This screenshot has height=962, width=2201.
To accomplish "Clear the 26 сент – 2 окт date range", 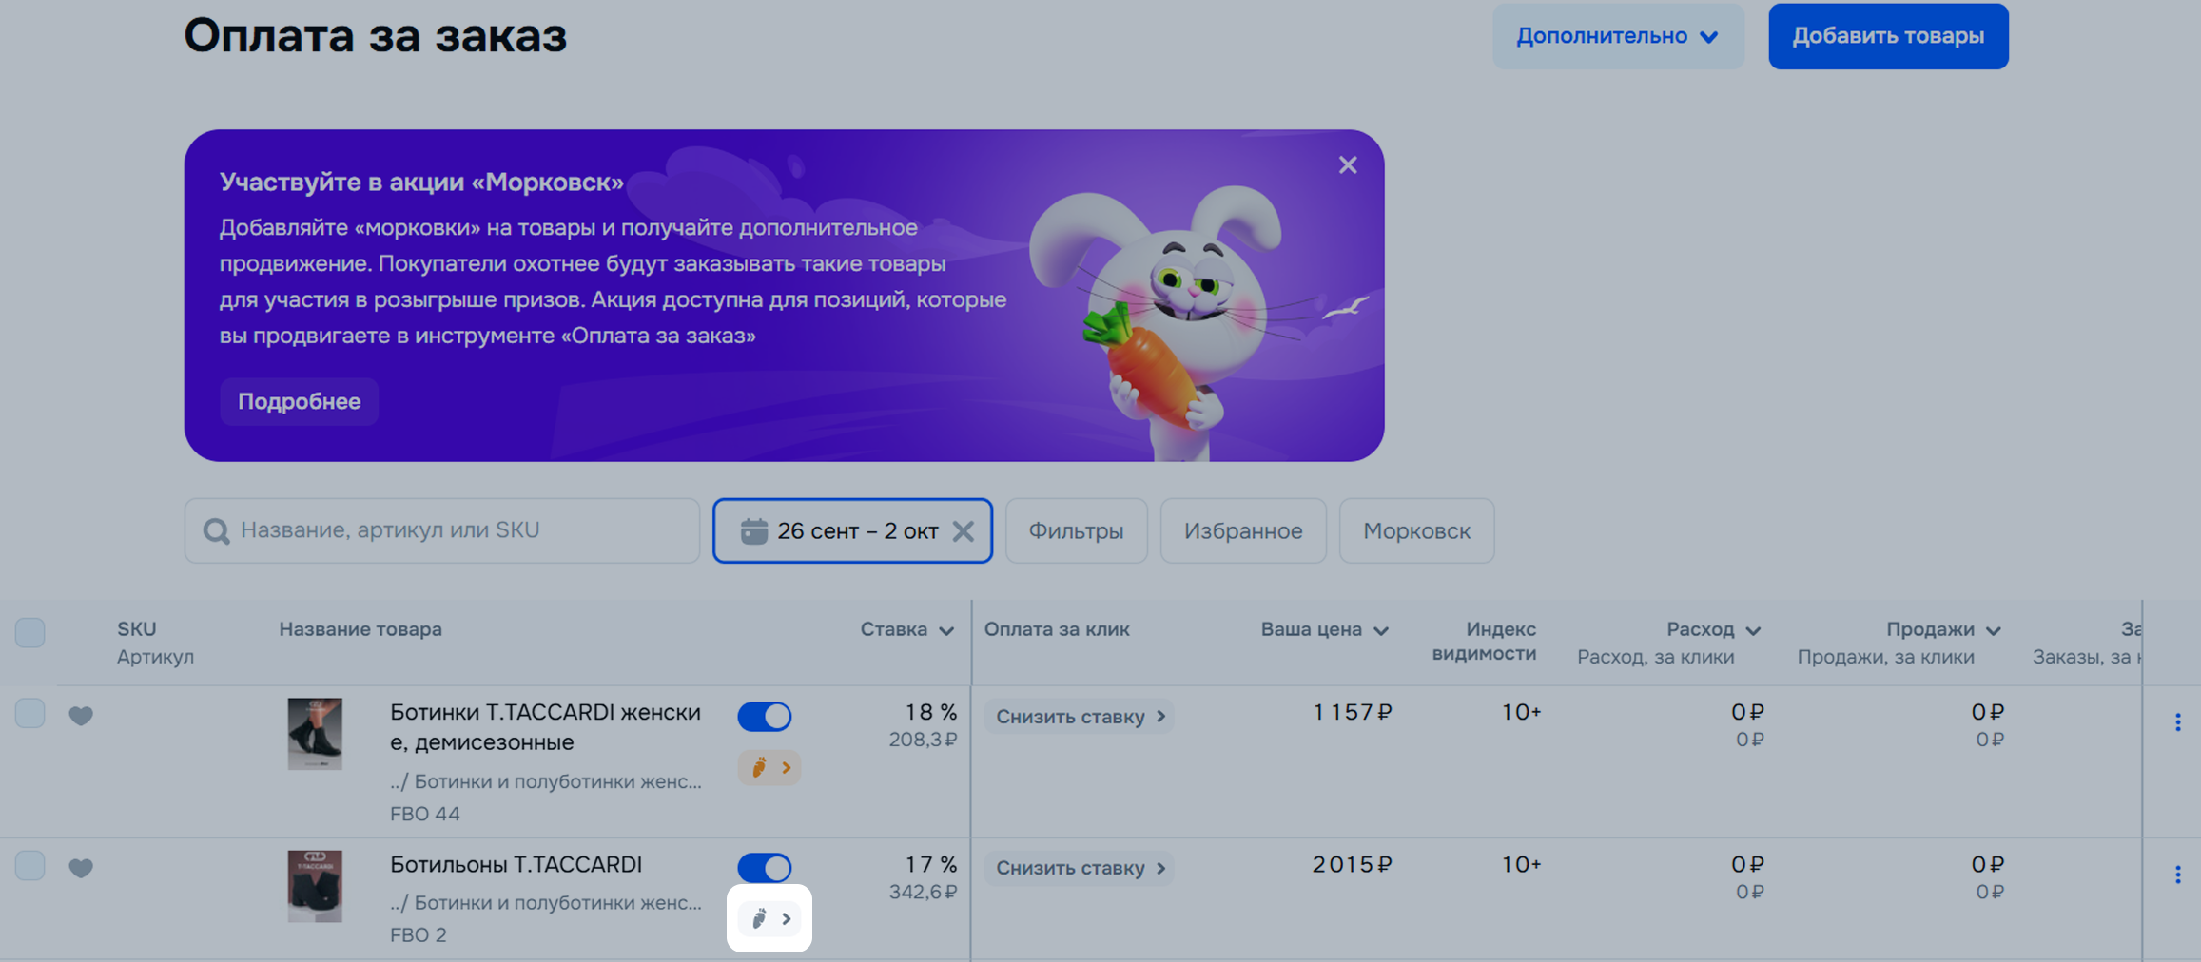I will 964,531.
